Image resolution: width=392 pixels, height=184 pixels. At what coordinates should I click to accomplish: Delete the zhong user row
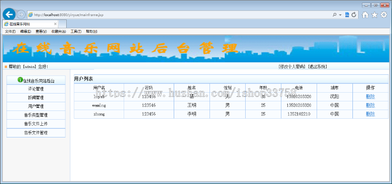pyautogui.click(x=370, y=114)
